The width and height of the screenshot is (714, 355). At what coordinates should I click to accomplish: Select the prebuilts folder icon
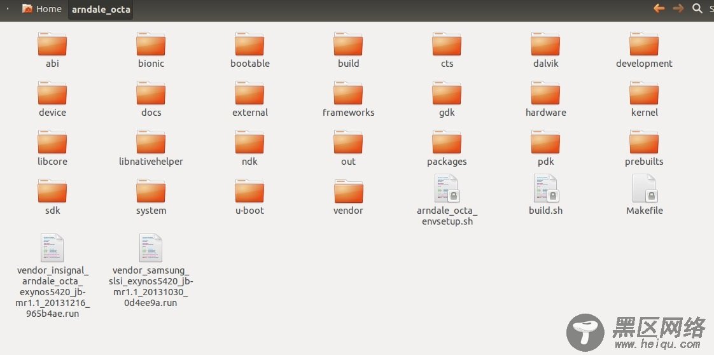coord(644,142)
